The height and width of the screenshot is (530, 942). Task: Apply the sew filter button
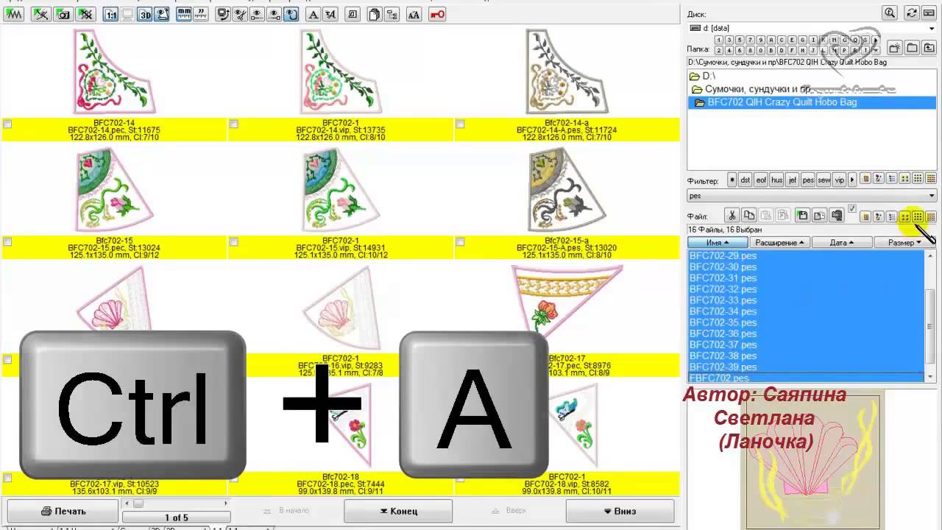[x=824, y=179]
